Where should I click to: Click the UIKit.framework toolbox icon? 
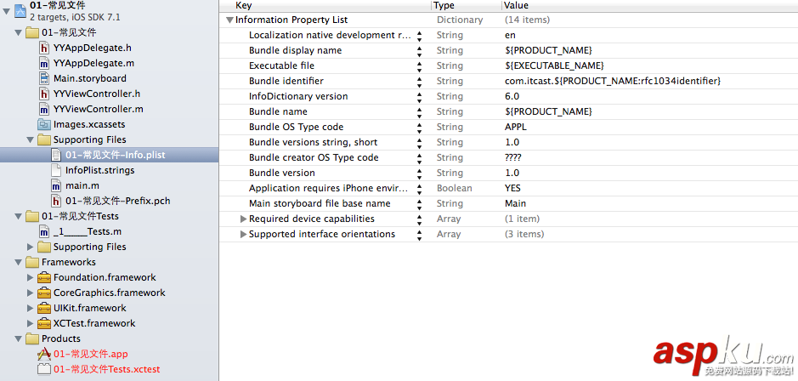[44, 309]
